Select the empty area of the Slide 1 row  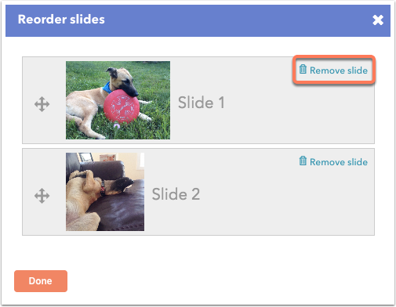tap(288, 115)
